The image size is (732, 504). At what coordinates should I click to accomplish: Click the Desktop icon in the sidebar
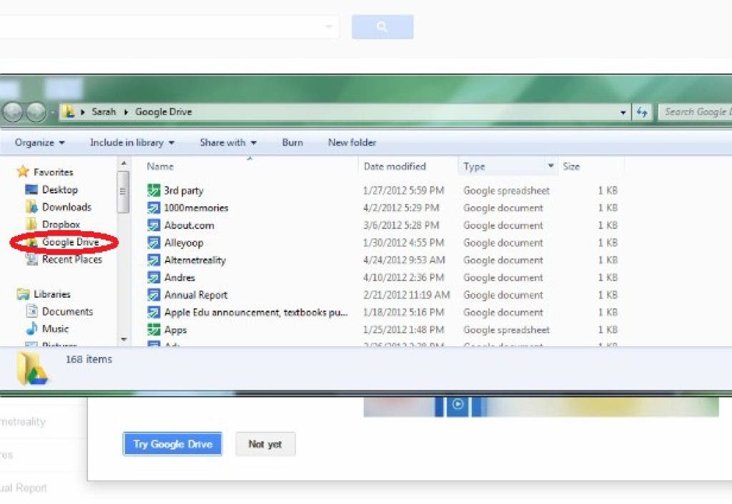31,189
